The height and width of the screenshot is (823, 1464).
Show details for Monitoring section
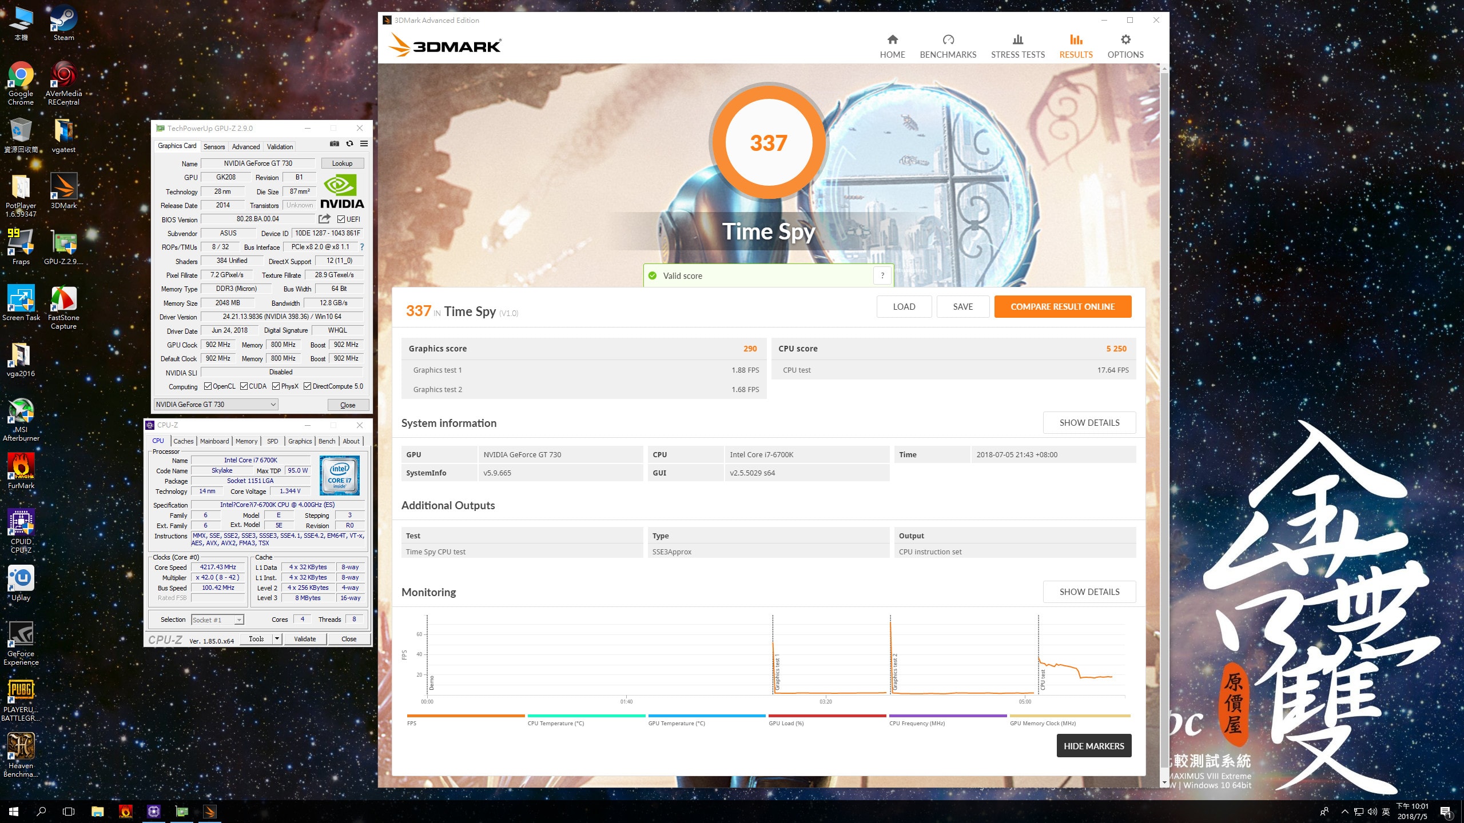click(1089, 592)
